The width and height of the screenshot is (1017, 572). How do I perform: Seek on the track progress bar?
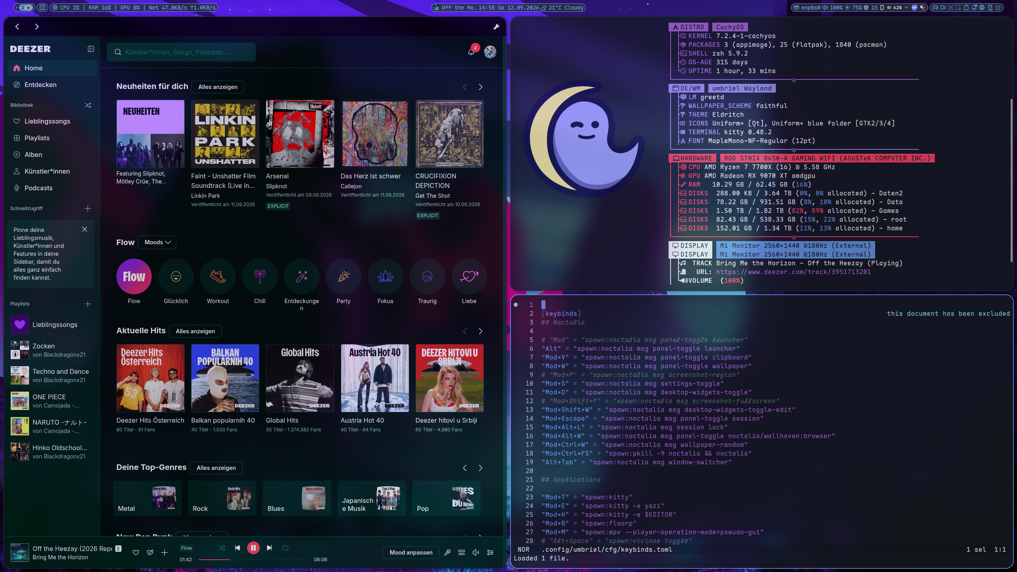[x=253, y=560]
